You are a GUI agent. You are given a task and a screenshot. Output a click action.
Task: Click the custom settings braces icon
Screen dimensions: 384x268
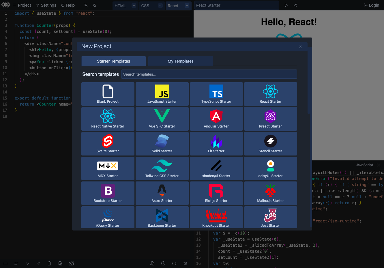pyautogui.click(x=174, y=263)
